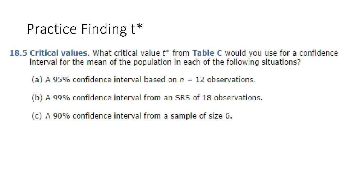
Task: Select the "18.5 Critical values" heading
Action: tap(48, 53)
